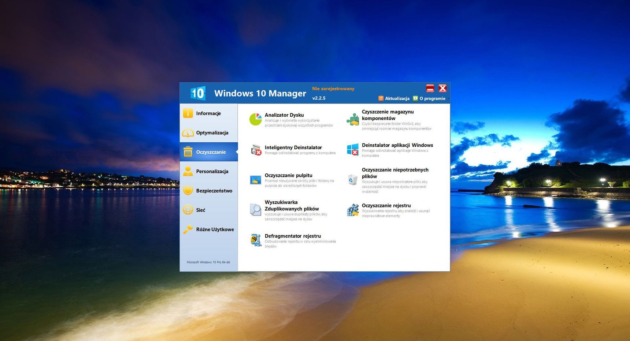Open the Informacje sidebar icon
This screenshot has height=341, width=630.
tap(188, 113)
